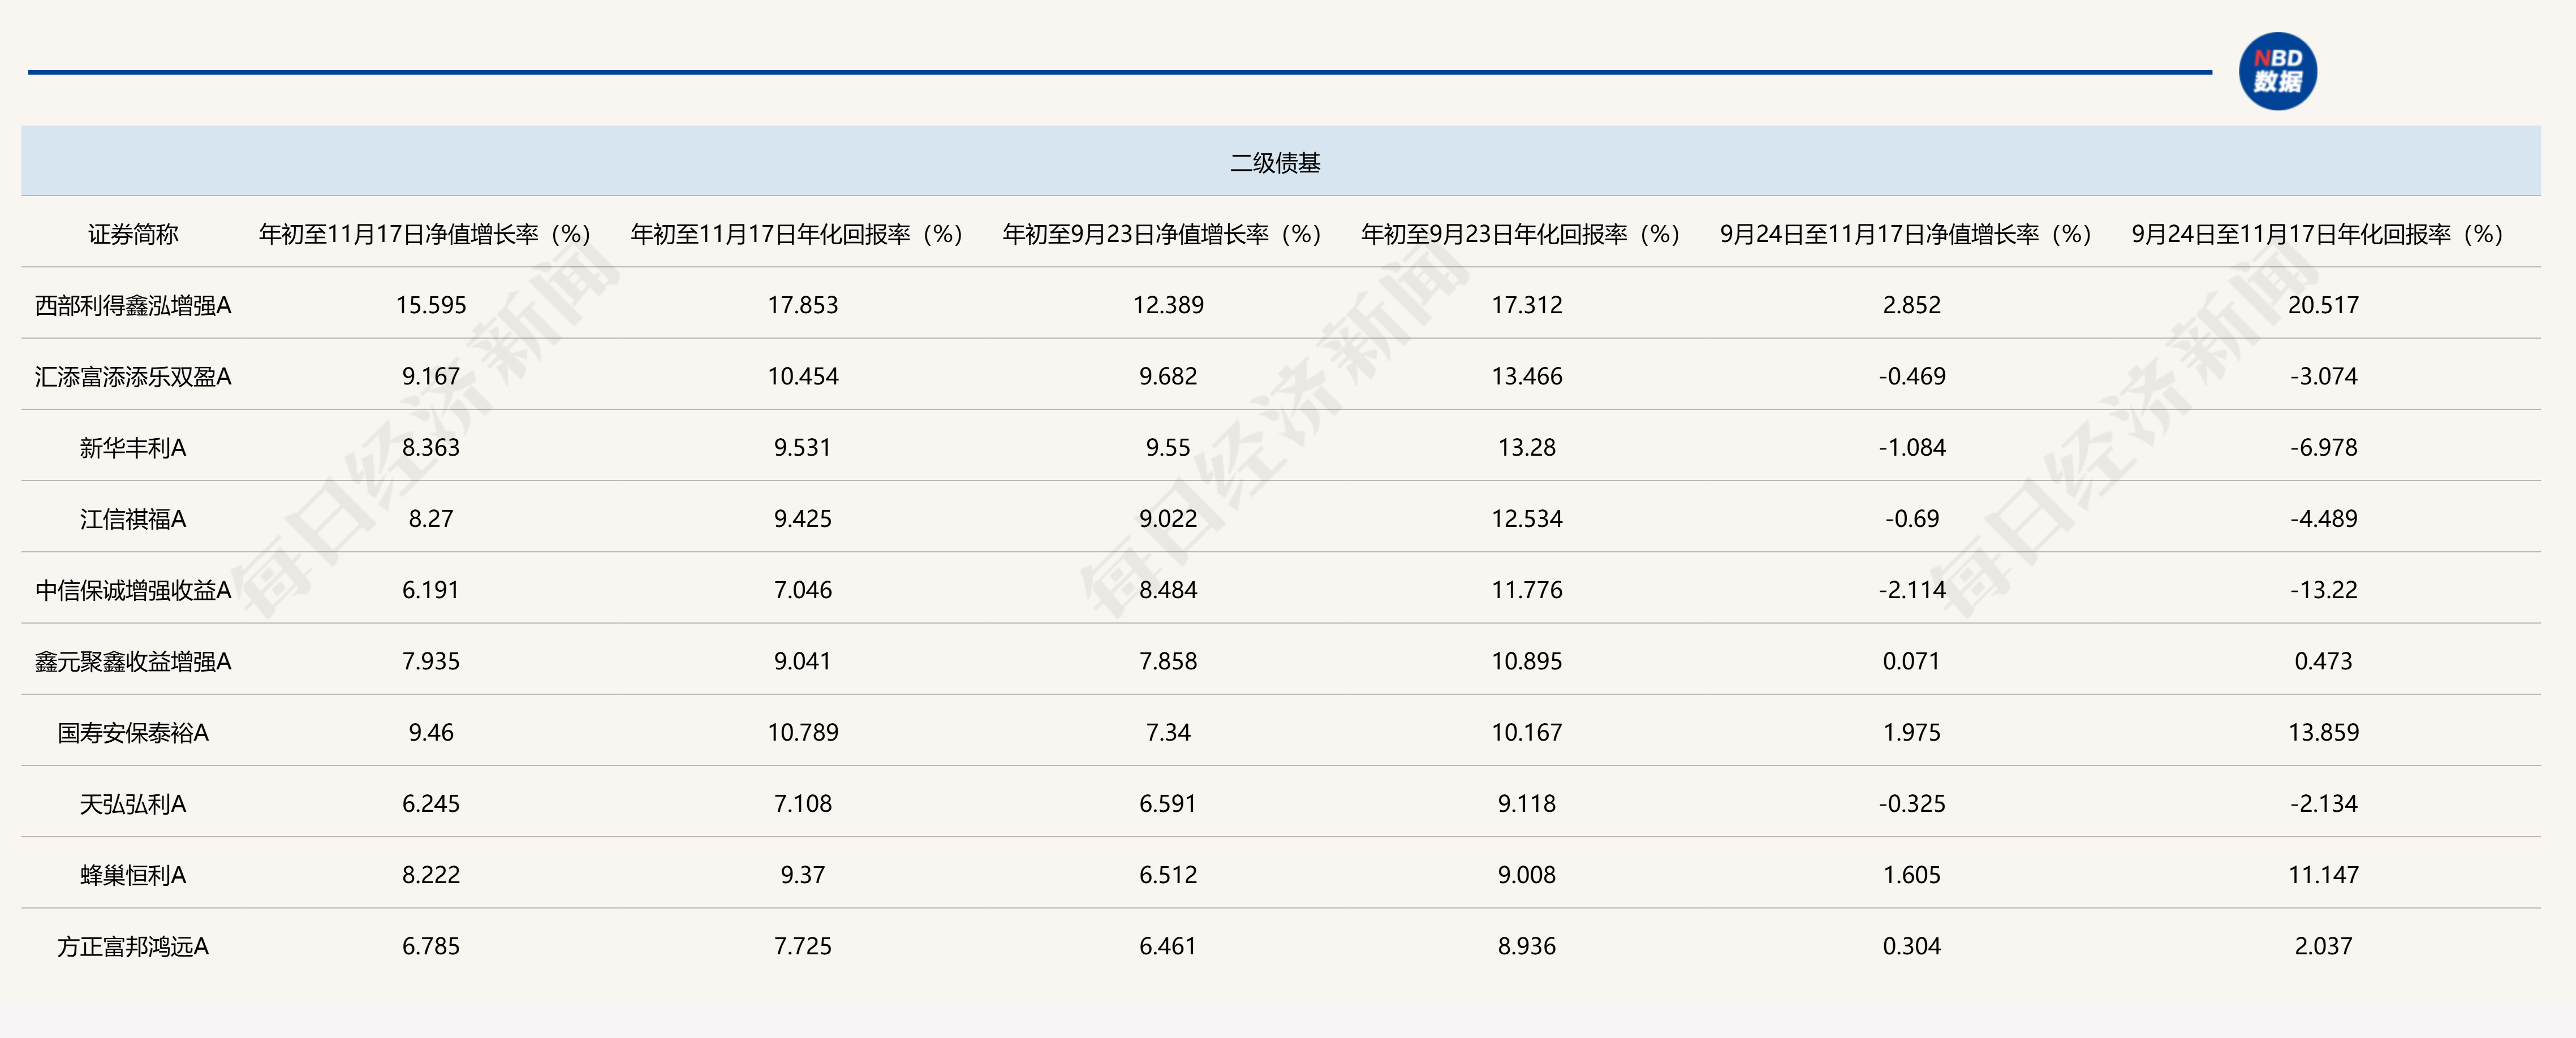Click the fund name 汇添富添添乐双盈A
2576x1038 pixels.
133,377
